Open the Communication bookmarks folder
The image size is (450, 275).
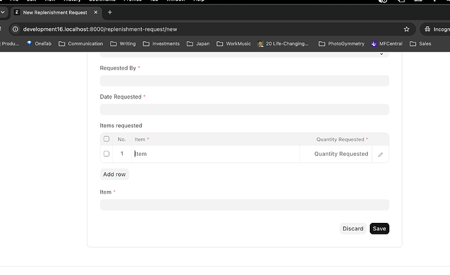tap(81, 44)
